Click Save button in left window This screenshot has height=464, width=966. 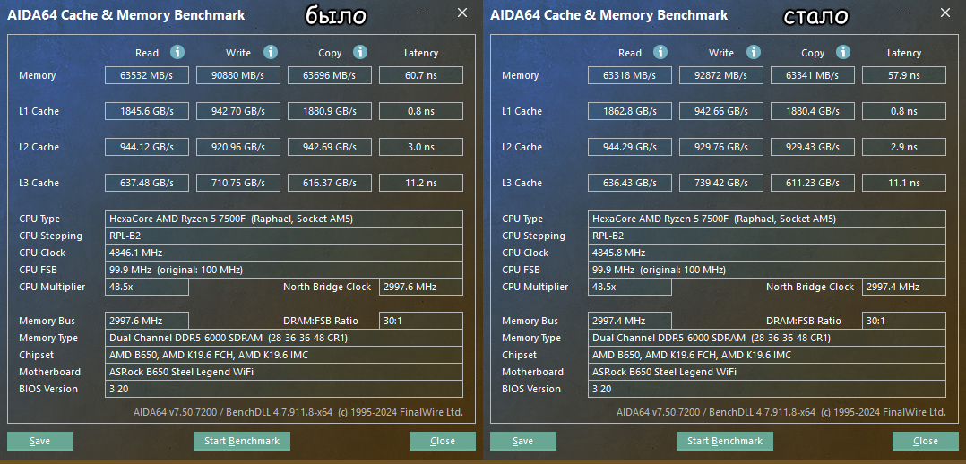(x=40, y=441)
